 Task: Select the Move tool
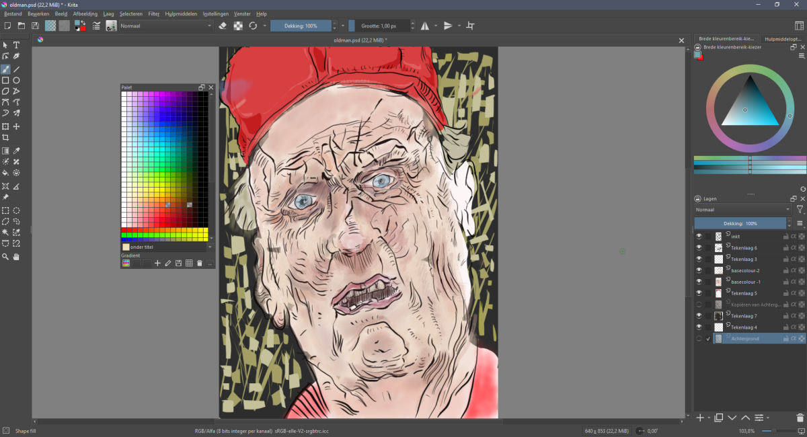pos(17,126)
